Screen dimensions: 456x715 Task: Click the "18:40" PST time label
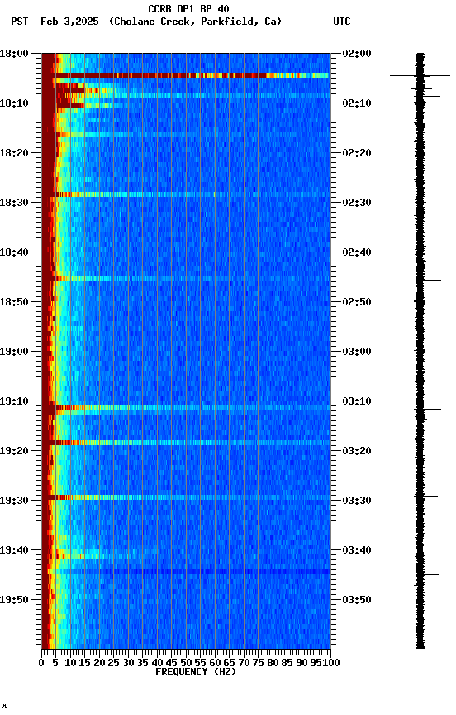point(14,252)
